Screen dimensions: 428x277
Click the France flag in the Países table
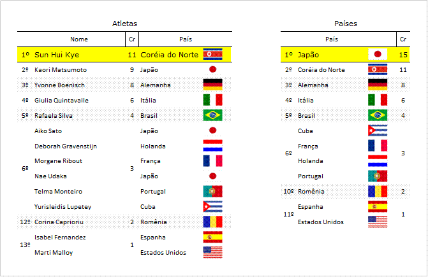pyautogui.click(x=378, y=146)
